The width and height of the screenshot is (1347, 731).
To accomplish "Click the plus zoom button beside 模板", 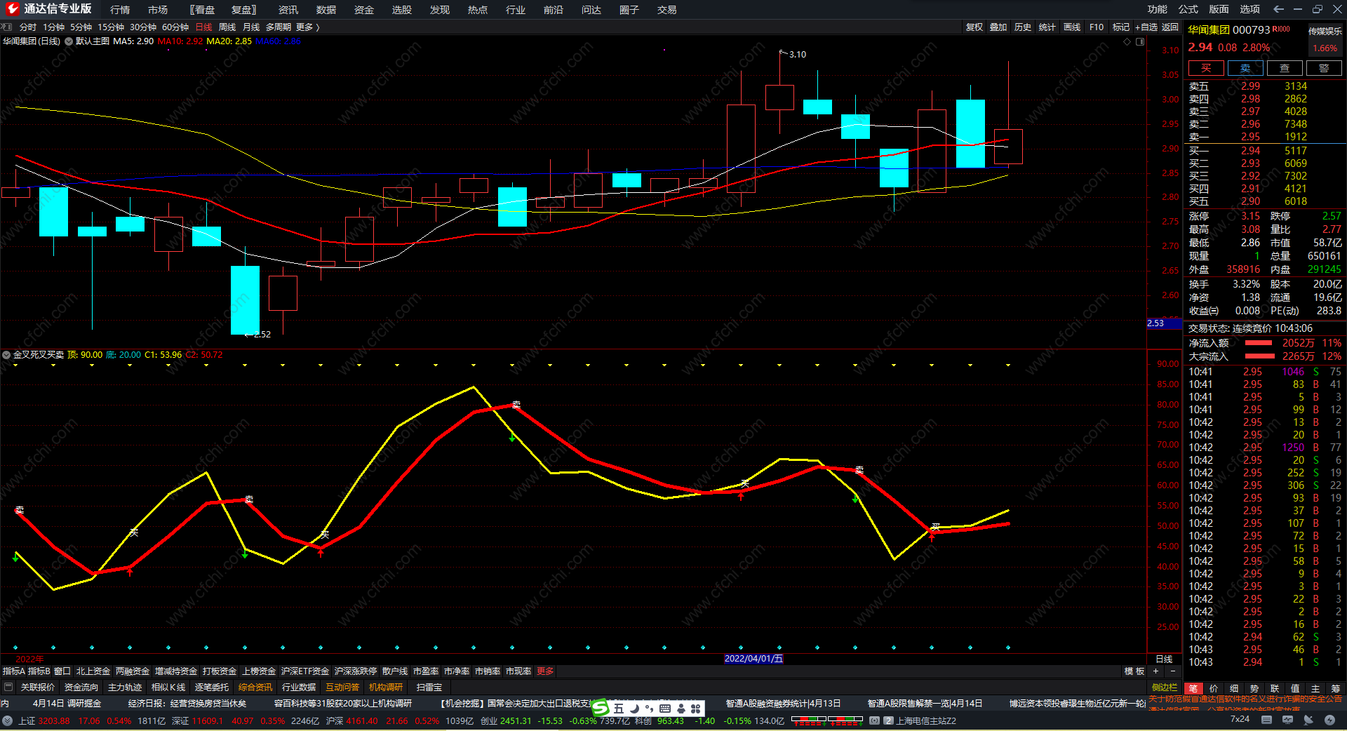I will click(1155, 671).
